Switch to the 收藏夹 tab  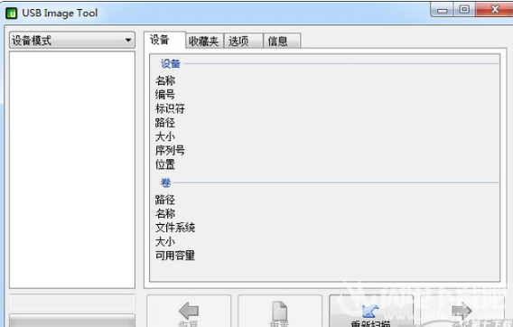(204, 41)
